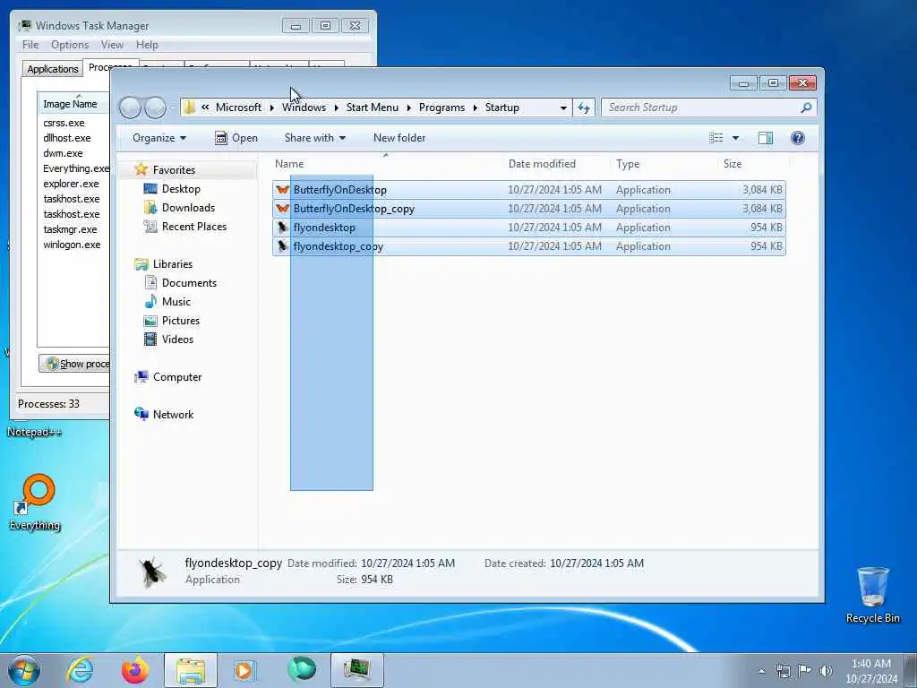Viewport: 917px width, 688px height.
Task: Click the flyondesktop_copy fly file icon
Action: pos(282,245)
